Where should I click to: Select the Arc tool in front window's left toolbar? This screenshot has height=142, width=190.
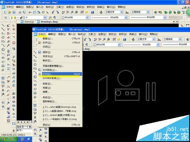click(x=35, y=73)
